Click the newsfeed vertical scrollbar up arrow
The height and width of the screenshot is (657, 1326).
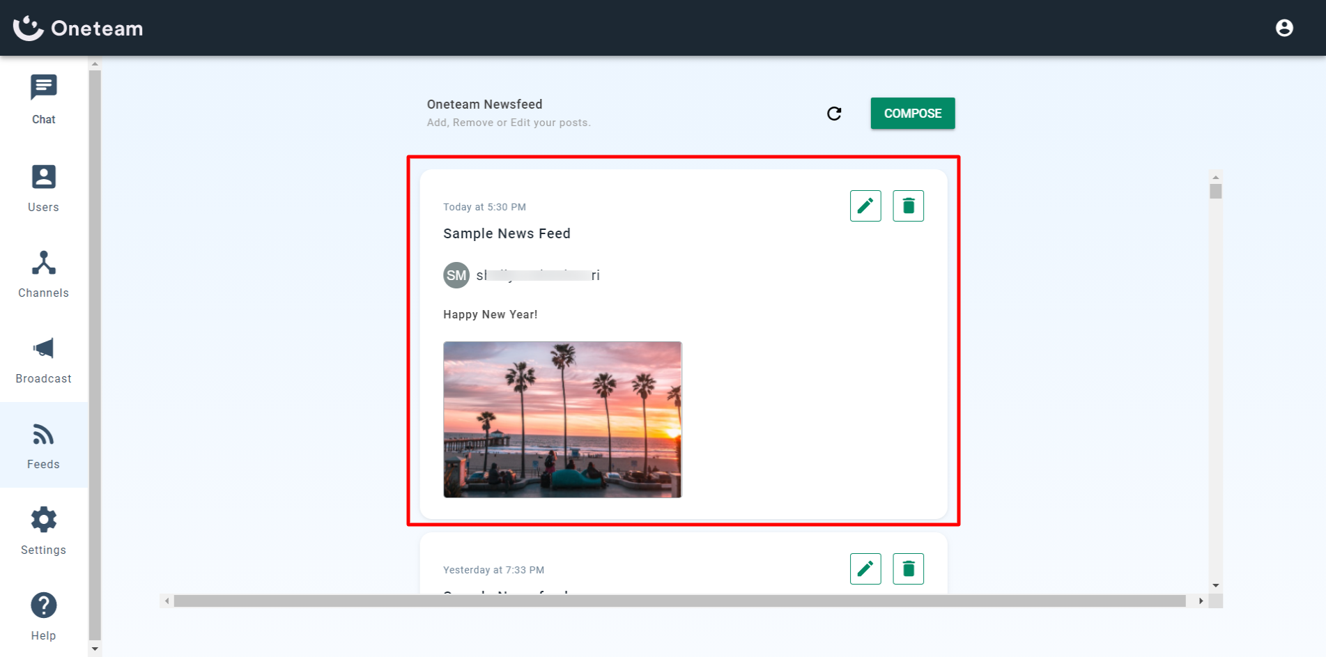1216,178
